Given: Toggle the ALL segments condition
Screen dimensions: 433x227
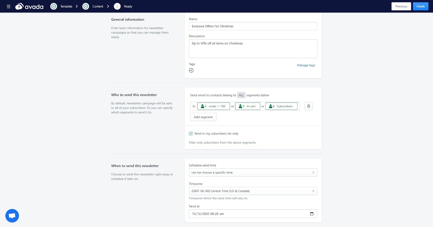Looking at the screenshot, I should (x=241, y=95).
